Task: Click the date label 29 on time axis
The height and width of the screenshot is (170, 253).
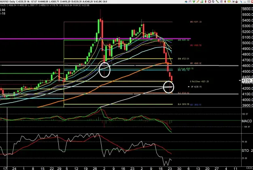Action: [59, 168]
